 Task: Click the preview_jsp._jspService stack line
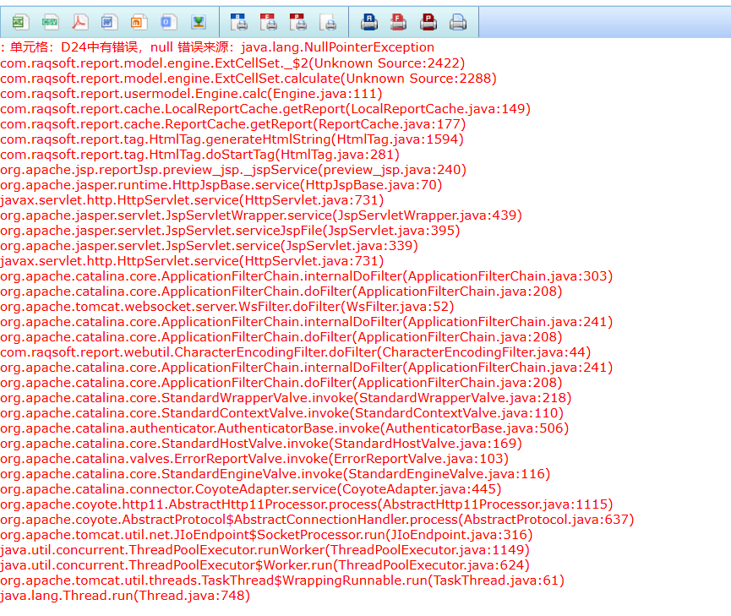pyautogui.click(x=233, y=170)
